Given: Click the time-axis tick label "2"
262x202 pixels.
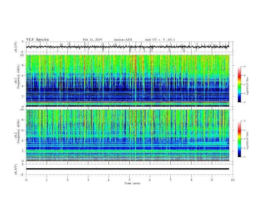Looking at the screenshot, I should coord(67,180).
